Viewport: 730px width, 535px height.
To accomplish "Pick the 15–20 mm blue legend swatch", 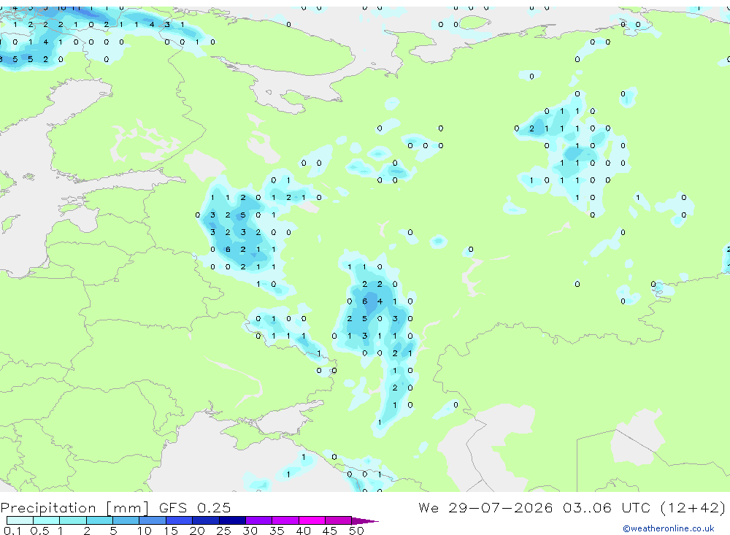I will click(x=179, y=520).
